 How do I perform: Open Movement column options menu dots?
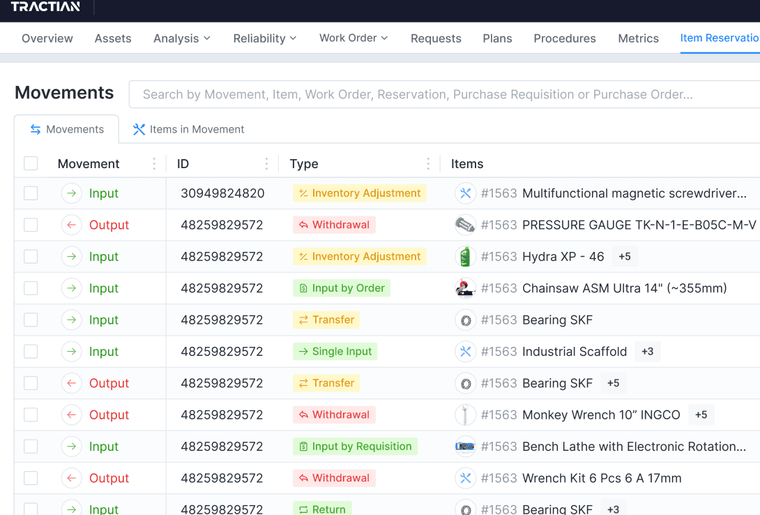click(x=154, y=164)
